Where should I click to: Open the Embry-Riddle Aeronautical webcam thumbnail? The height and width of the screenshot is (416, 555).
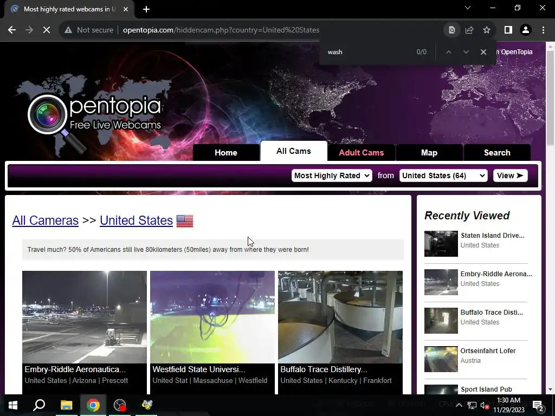(85, 317)
